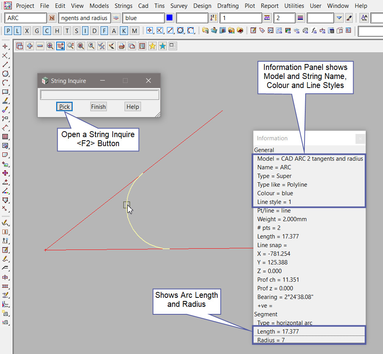Select the CAD arc tool in the left toolbar
This screenshot has width=383, height=354.
(x=5, y=83)
